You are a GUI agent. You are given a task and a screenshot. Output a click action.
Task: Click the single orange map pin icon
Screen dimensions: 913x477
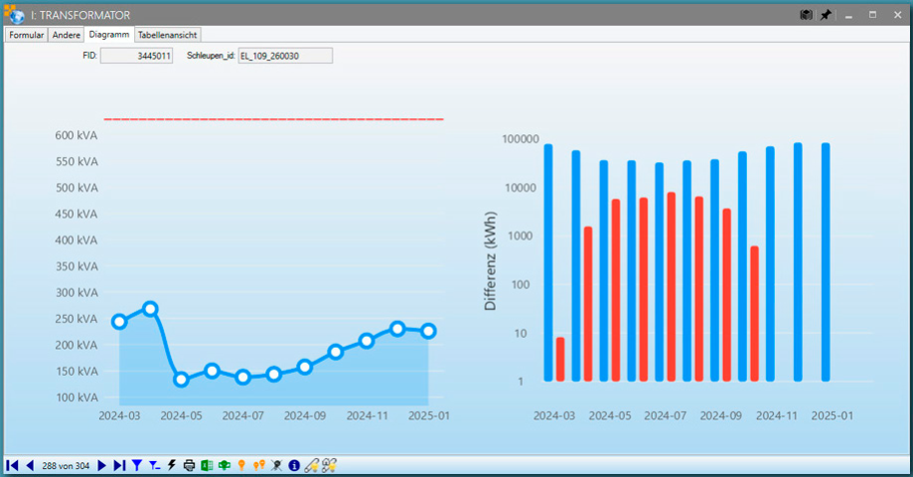pos(241,465)
